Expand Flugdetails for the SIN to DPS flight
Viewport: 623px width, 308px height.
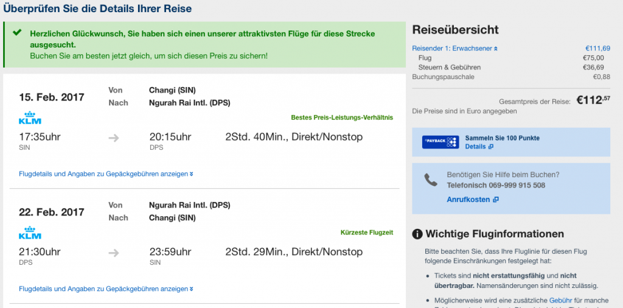coord(106,174)
